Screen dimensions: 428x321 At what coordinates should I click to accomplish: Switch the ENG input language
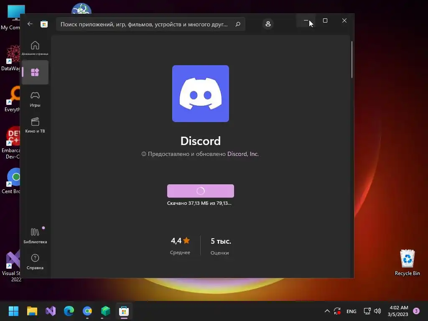pyautogui.click(x=351, y=311)
